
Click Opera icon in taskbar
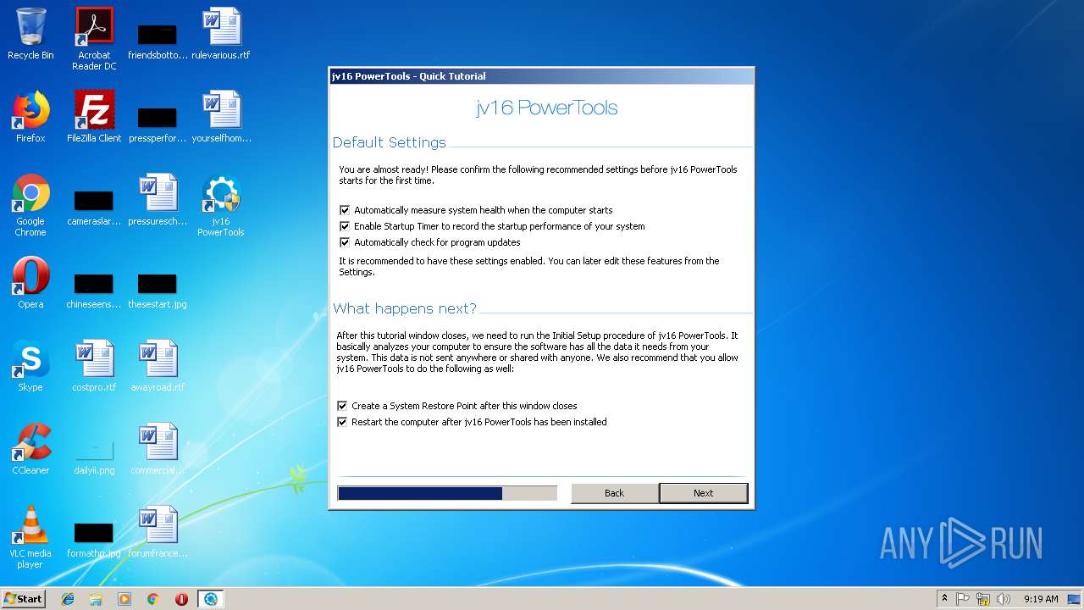(181, 599)
